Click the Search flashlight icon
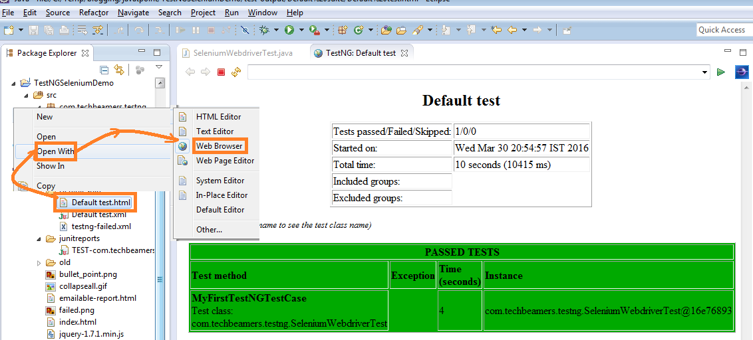 tap(417, 30)
